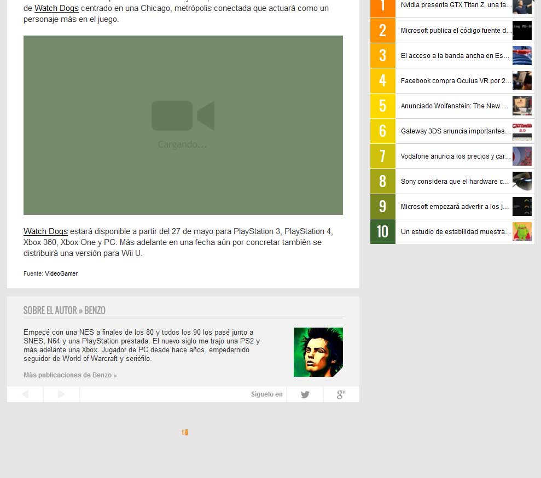Open 'El acceso a la banda ancha' headline
Viewport: 541px width, 478px height.
(455, 56)
